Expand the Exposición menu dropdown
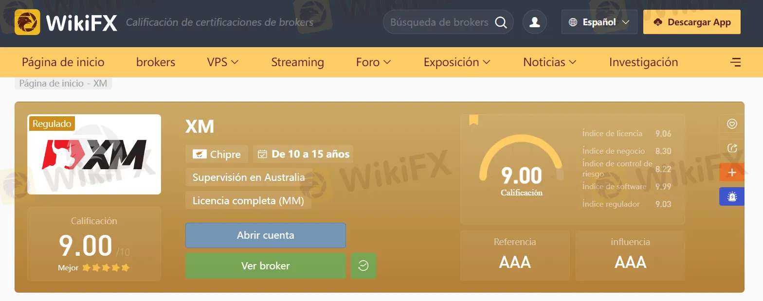763x301 pixels. (457, 62)
